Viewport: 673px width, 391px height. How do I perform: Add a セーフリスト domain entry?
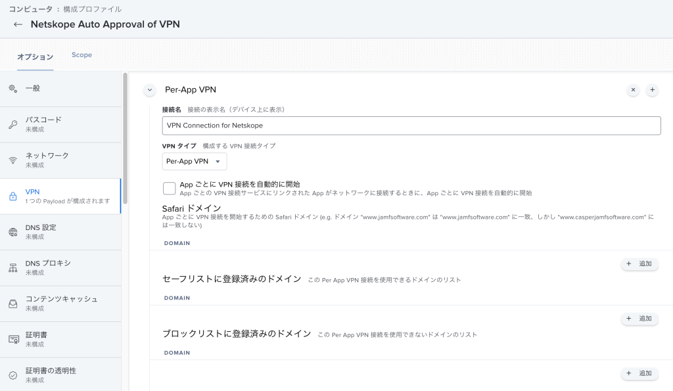pyautogui.click(x=639, y=319)
